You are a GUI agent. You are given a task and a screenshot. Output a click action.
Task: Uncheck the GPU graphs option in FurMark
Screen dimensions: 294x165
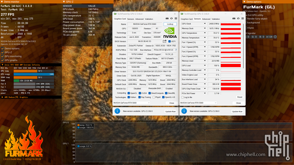coord(3,60)
